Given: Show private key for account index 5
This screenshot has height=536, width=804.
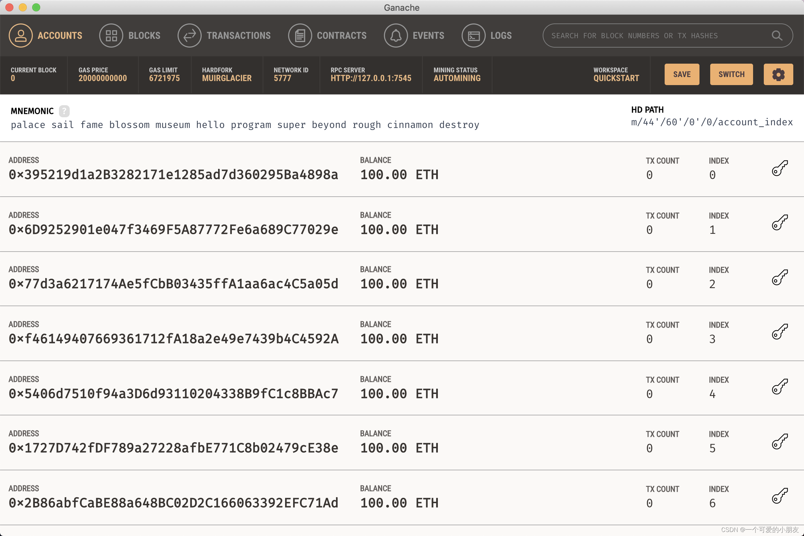Looking at the screenshot, I should (780, 441).
